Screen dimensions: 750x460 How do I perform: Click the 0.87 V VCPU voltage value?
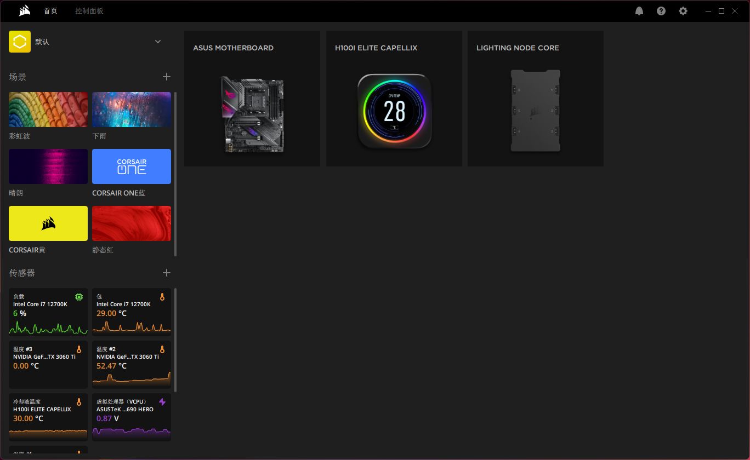click(x=107, y=418)
